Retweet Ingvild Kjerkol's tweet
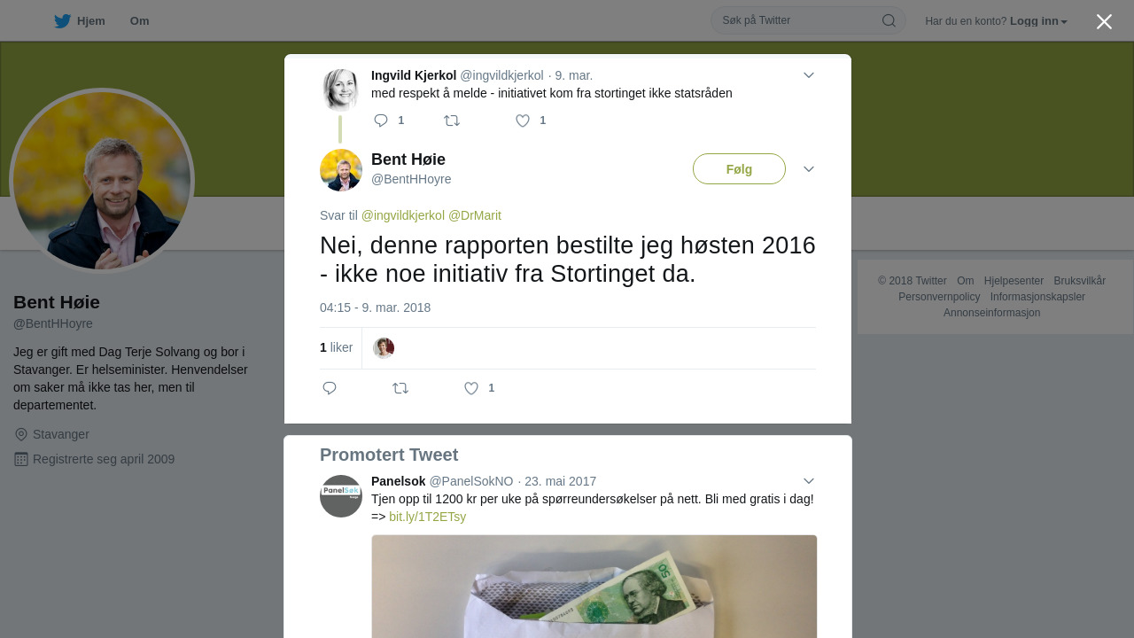The image size is (1134, 638). click(x=452, y=121)
